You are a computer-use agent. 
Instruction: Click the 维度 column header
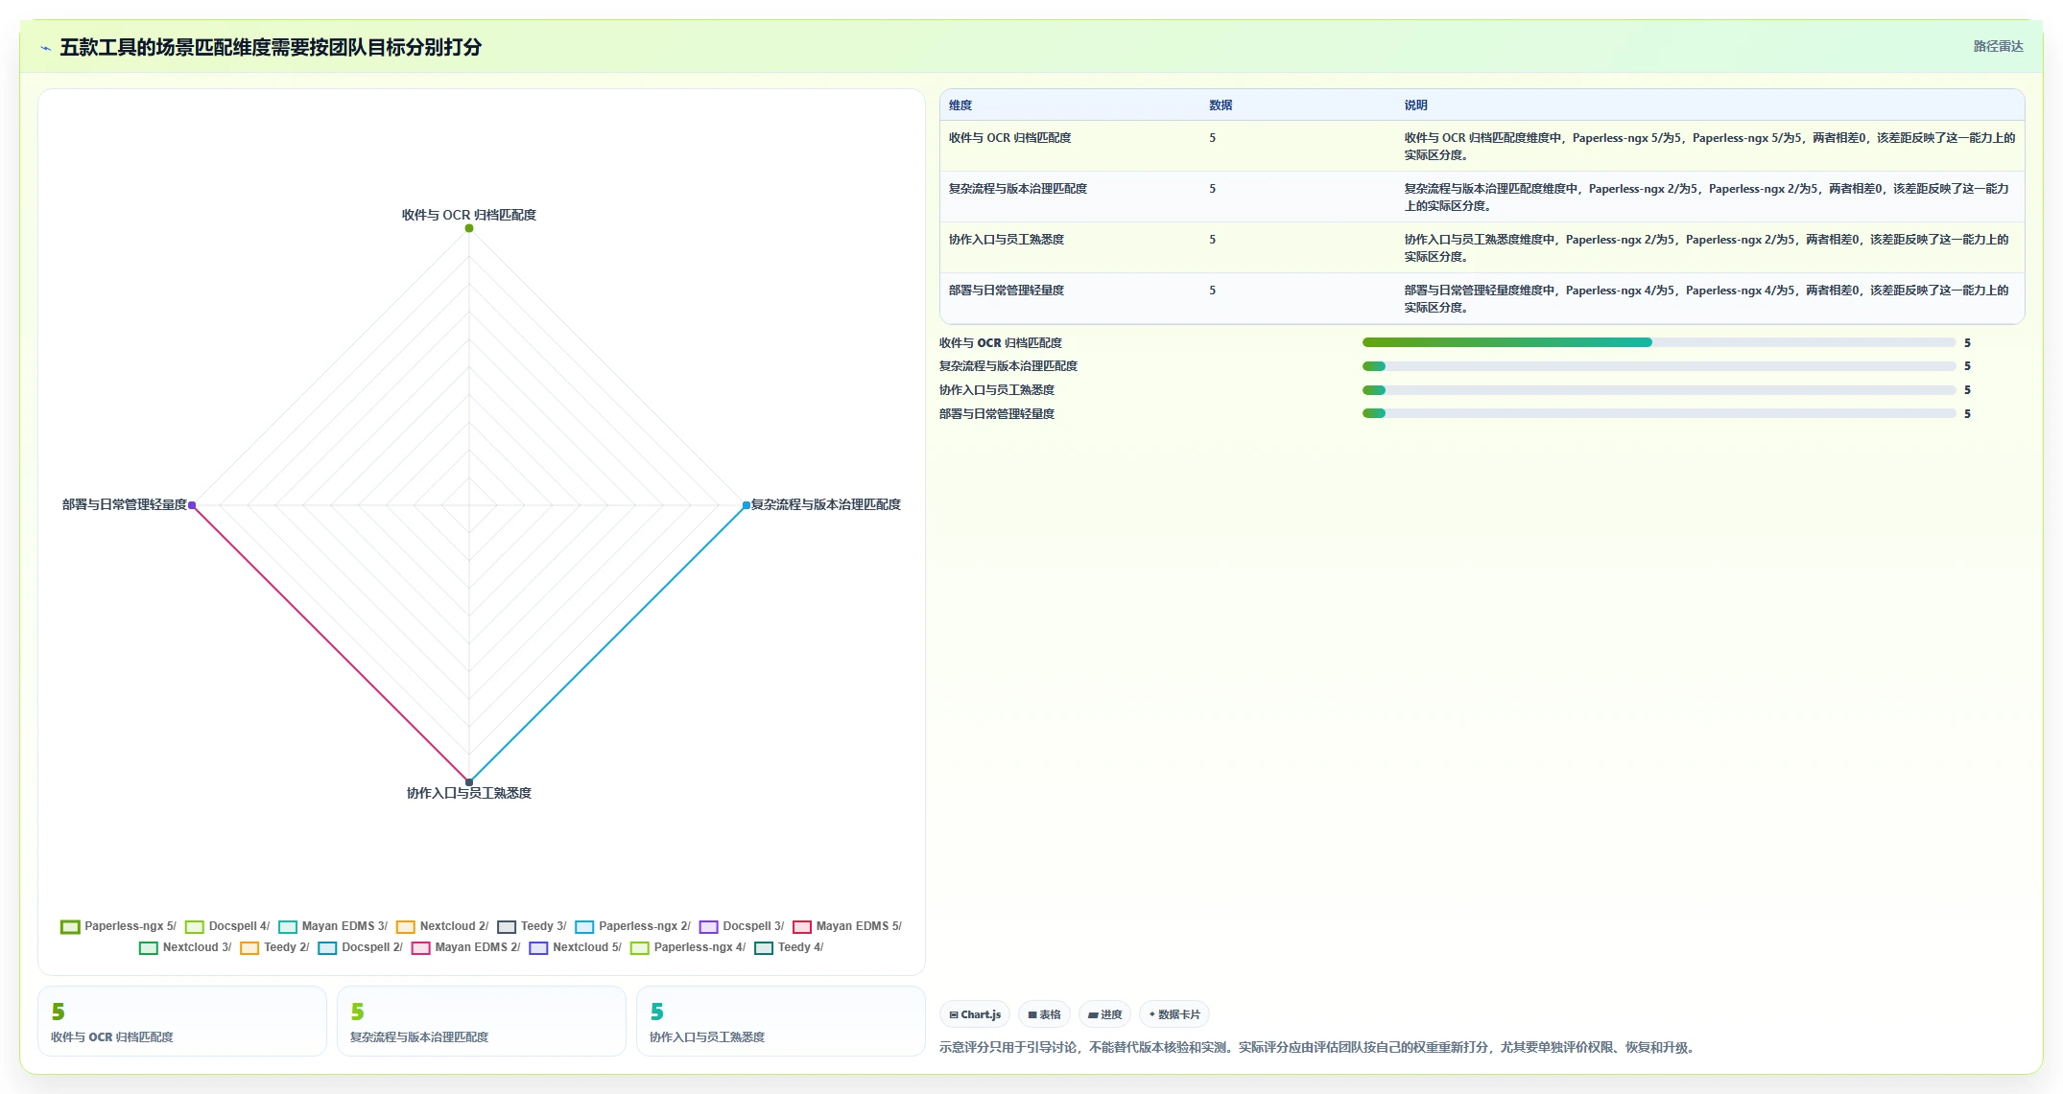[x=960, y=105]
